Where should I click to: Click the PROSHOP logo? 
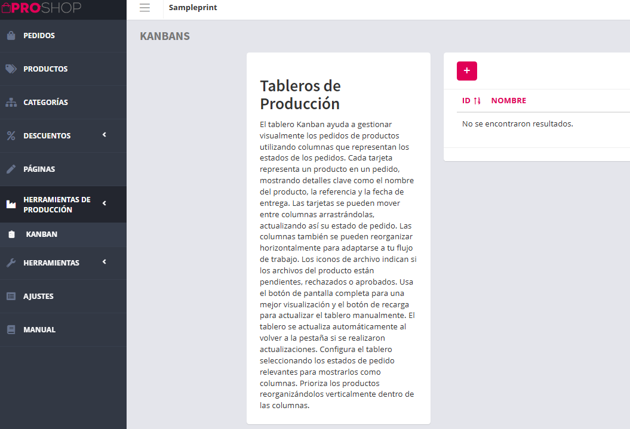(x=41, y=8)
